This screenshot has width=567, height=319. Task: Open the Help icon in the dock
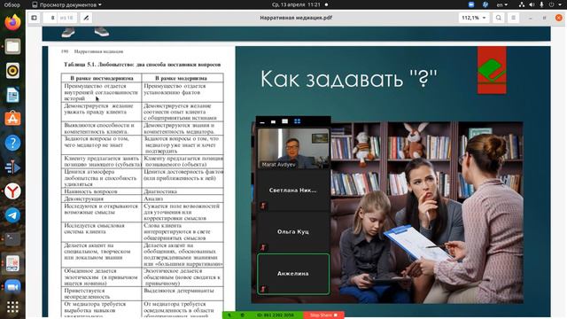tap(12, 143)
